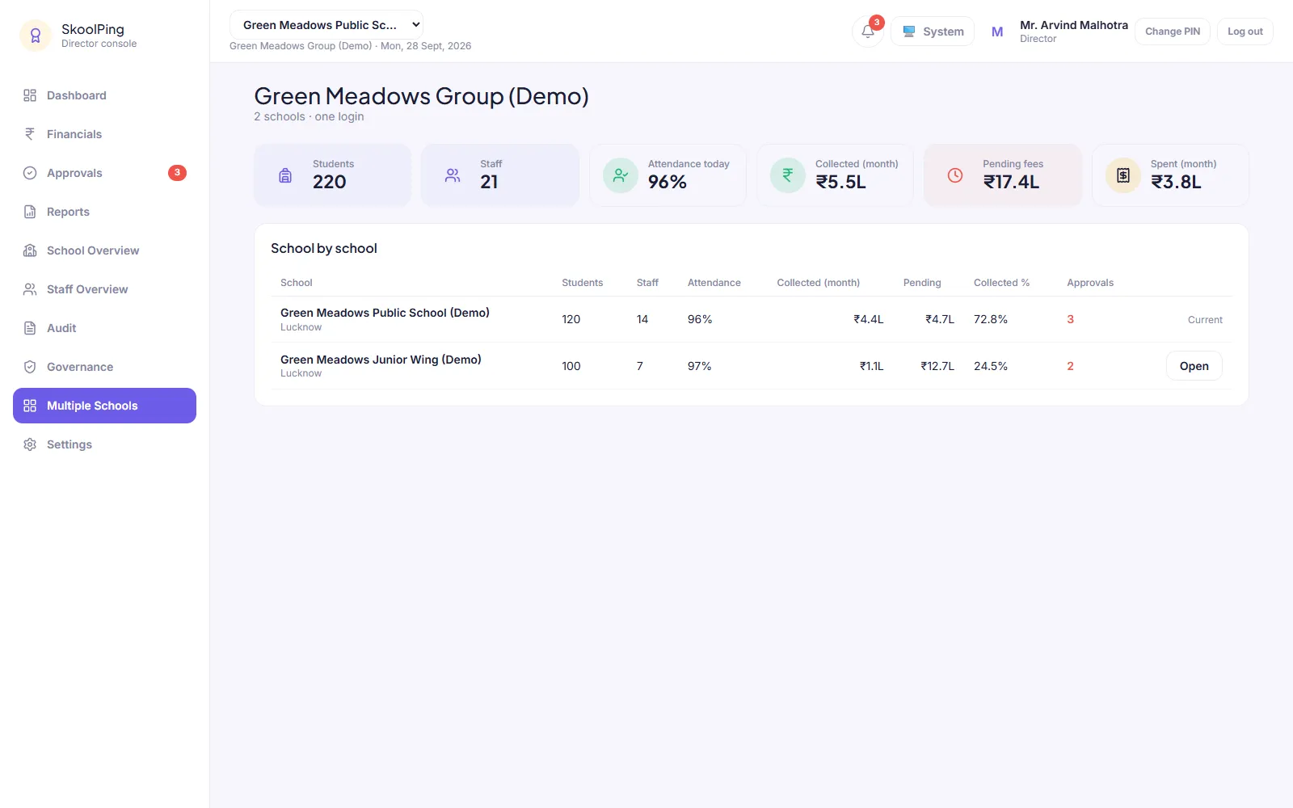Click the ₹4.4L collected amount
The width and height of the screenshot is (1293, 808).
(869, 319)
